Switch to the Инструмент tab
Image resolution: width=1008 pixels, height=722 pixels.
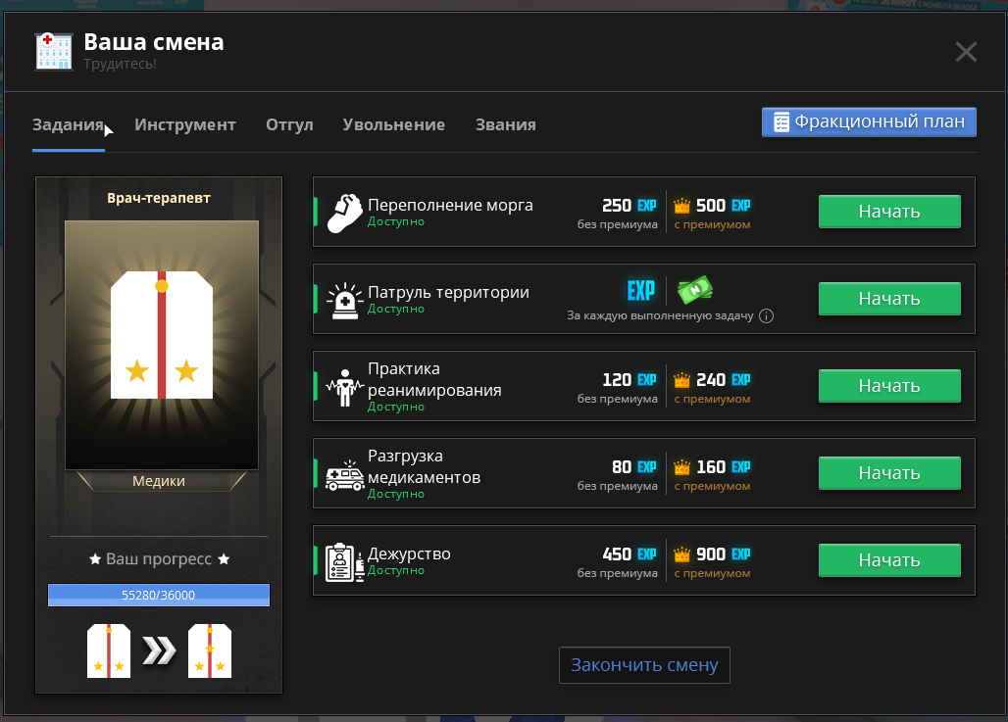tap(185, 124)
